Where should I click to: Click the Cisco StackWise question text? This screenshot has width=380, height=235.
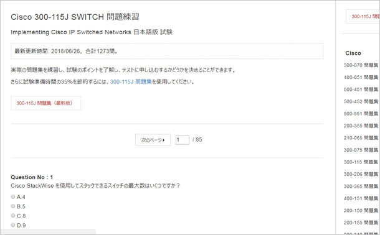(x=95, y=186)
